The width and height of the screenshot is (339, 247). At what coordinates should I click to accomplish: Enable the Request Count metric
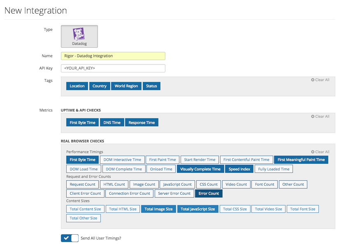coord(82,184)
